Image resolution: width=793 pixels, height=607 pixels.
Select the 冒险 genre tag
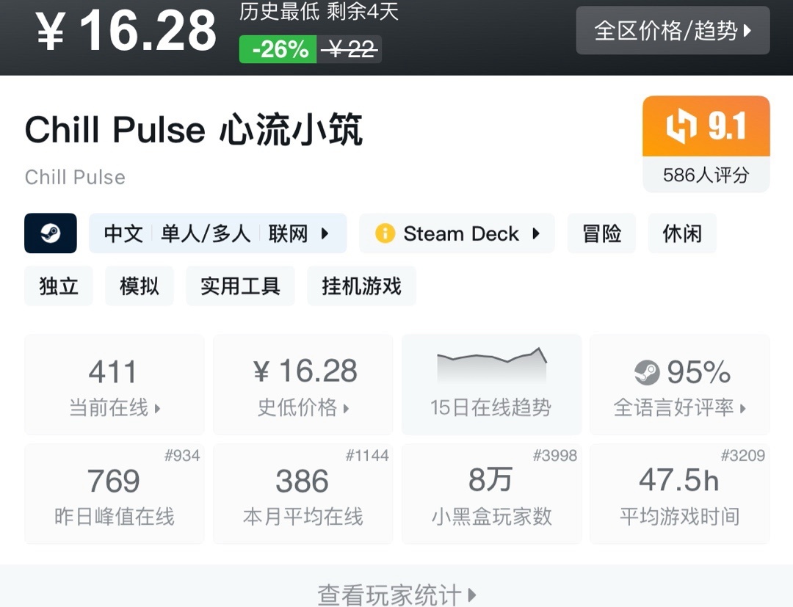[601, 233]
